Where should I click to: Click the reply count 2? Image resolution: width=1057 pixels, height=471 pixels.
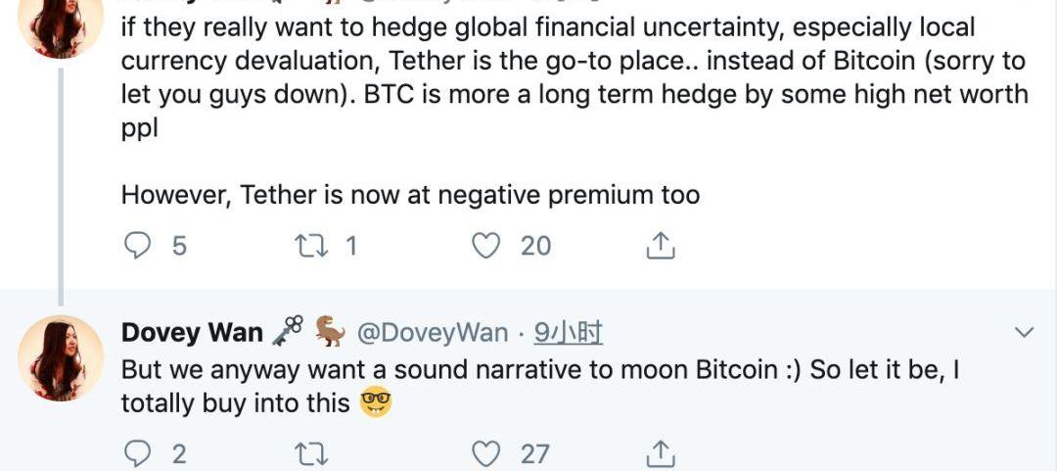(x=179, y=453)
